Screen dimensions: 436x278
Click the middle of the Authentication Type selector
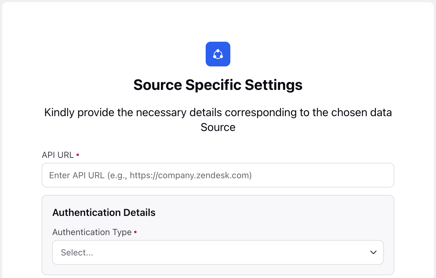tap(218, 252)
